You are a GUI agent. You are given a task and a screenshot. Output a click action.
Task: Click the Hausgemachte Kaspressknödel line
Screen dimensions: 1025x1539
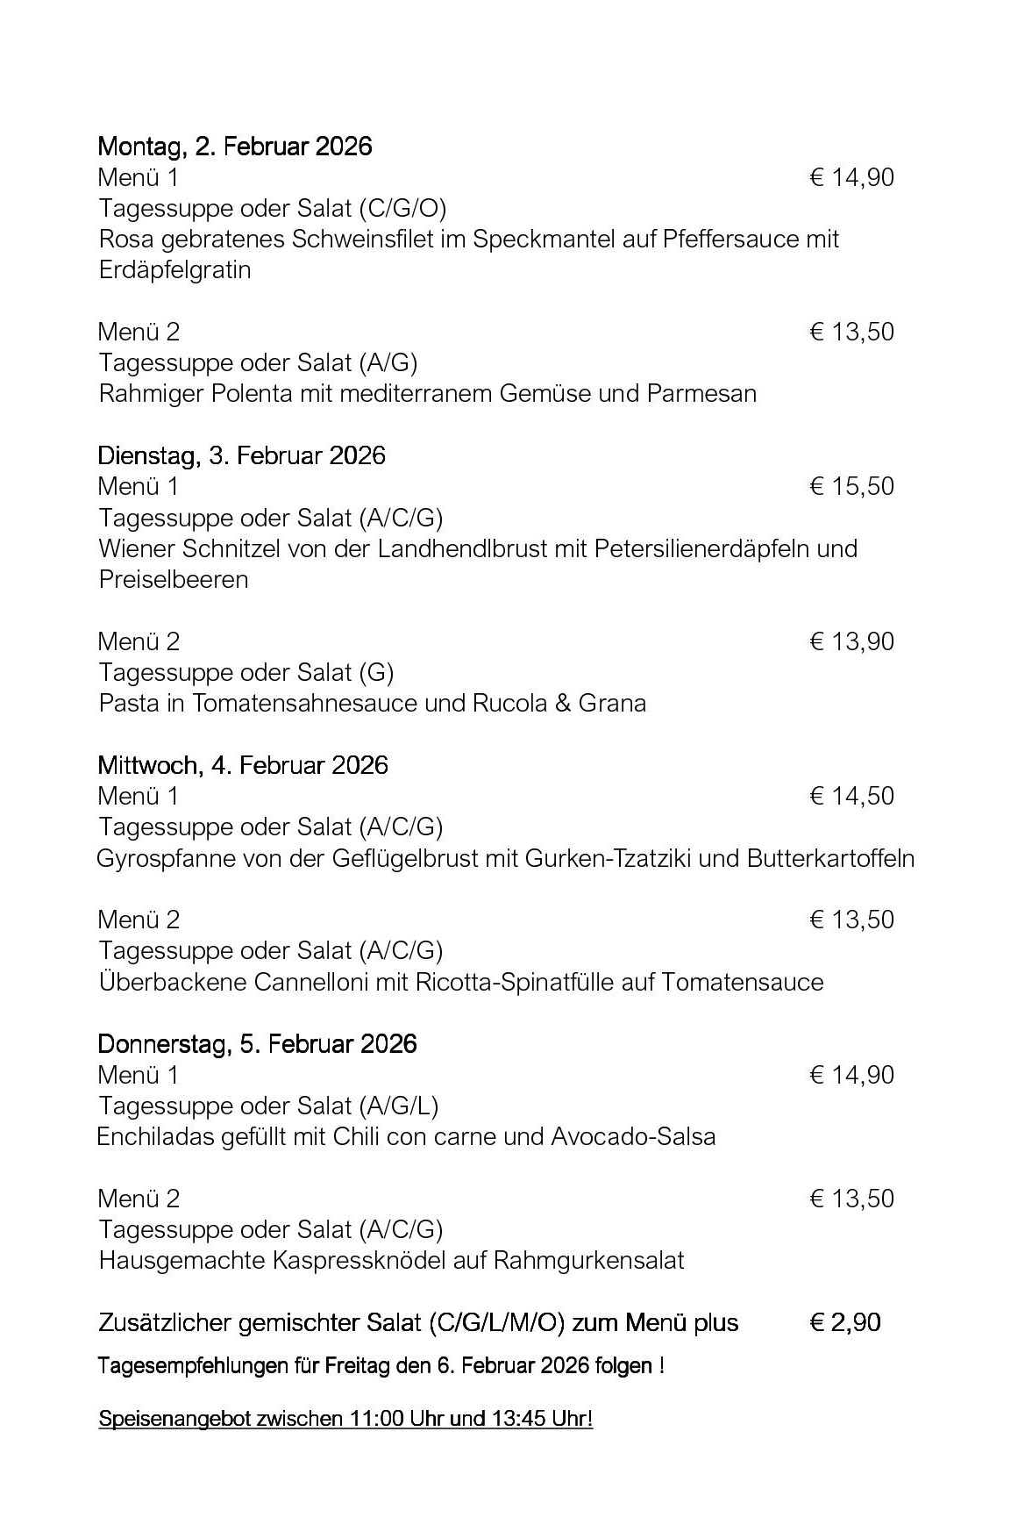pyautogui.click(x=391, y=1261)
